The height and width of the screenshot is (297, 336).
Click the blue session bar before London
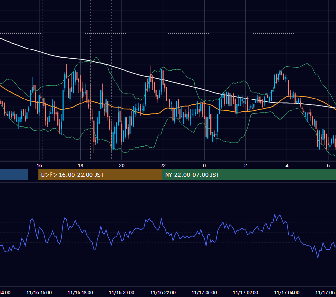click(x=14, y=175)
